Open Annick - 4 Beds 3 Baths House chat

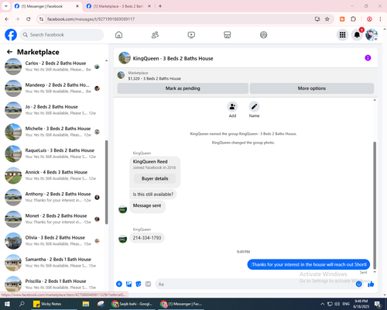coord(53,175)
